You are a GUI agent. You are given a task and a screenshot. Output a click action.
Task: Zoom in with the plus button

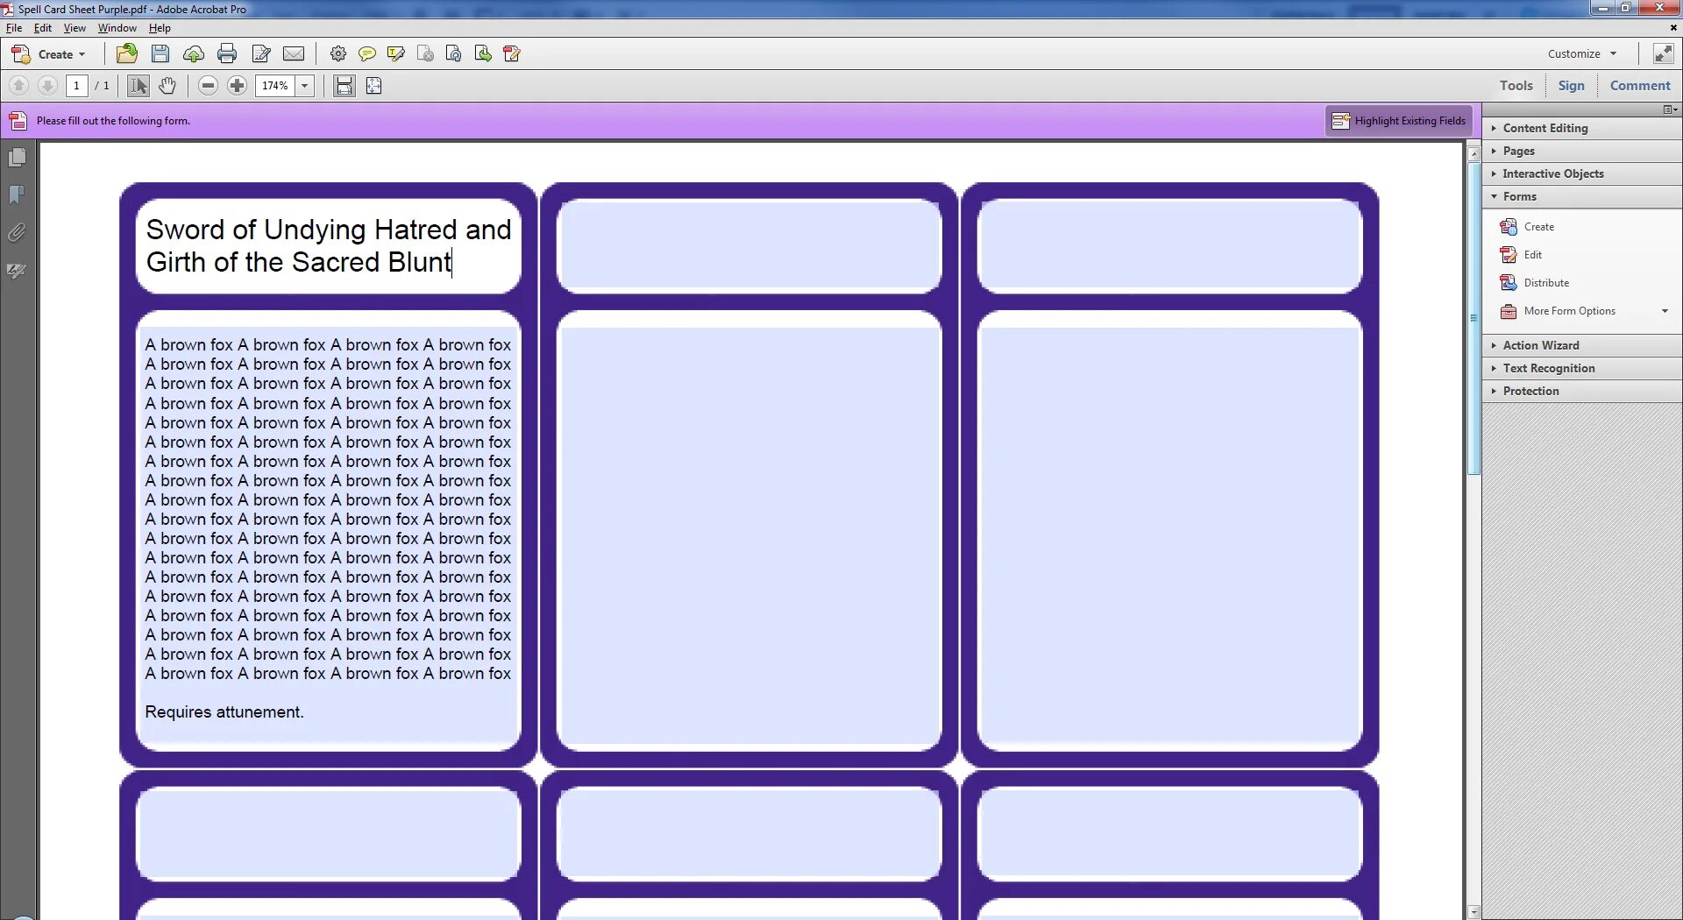[x=237, y=86]
